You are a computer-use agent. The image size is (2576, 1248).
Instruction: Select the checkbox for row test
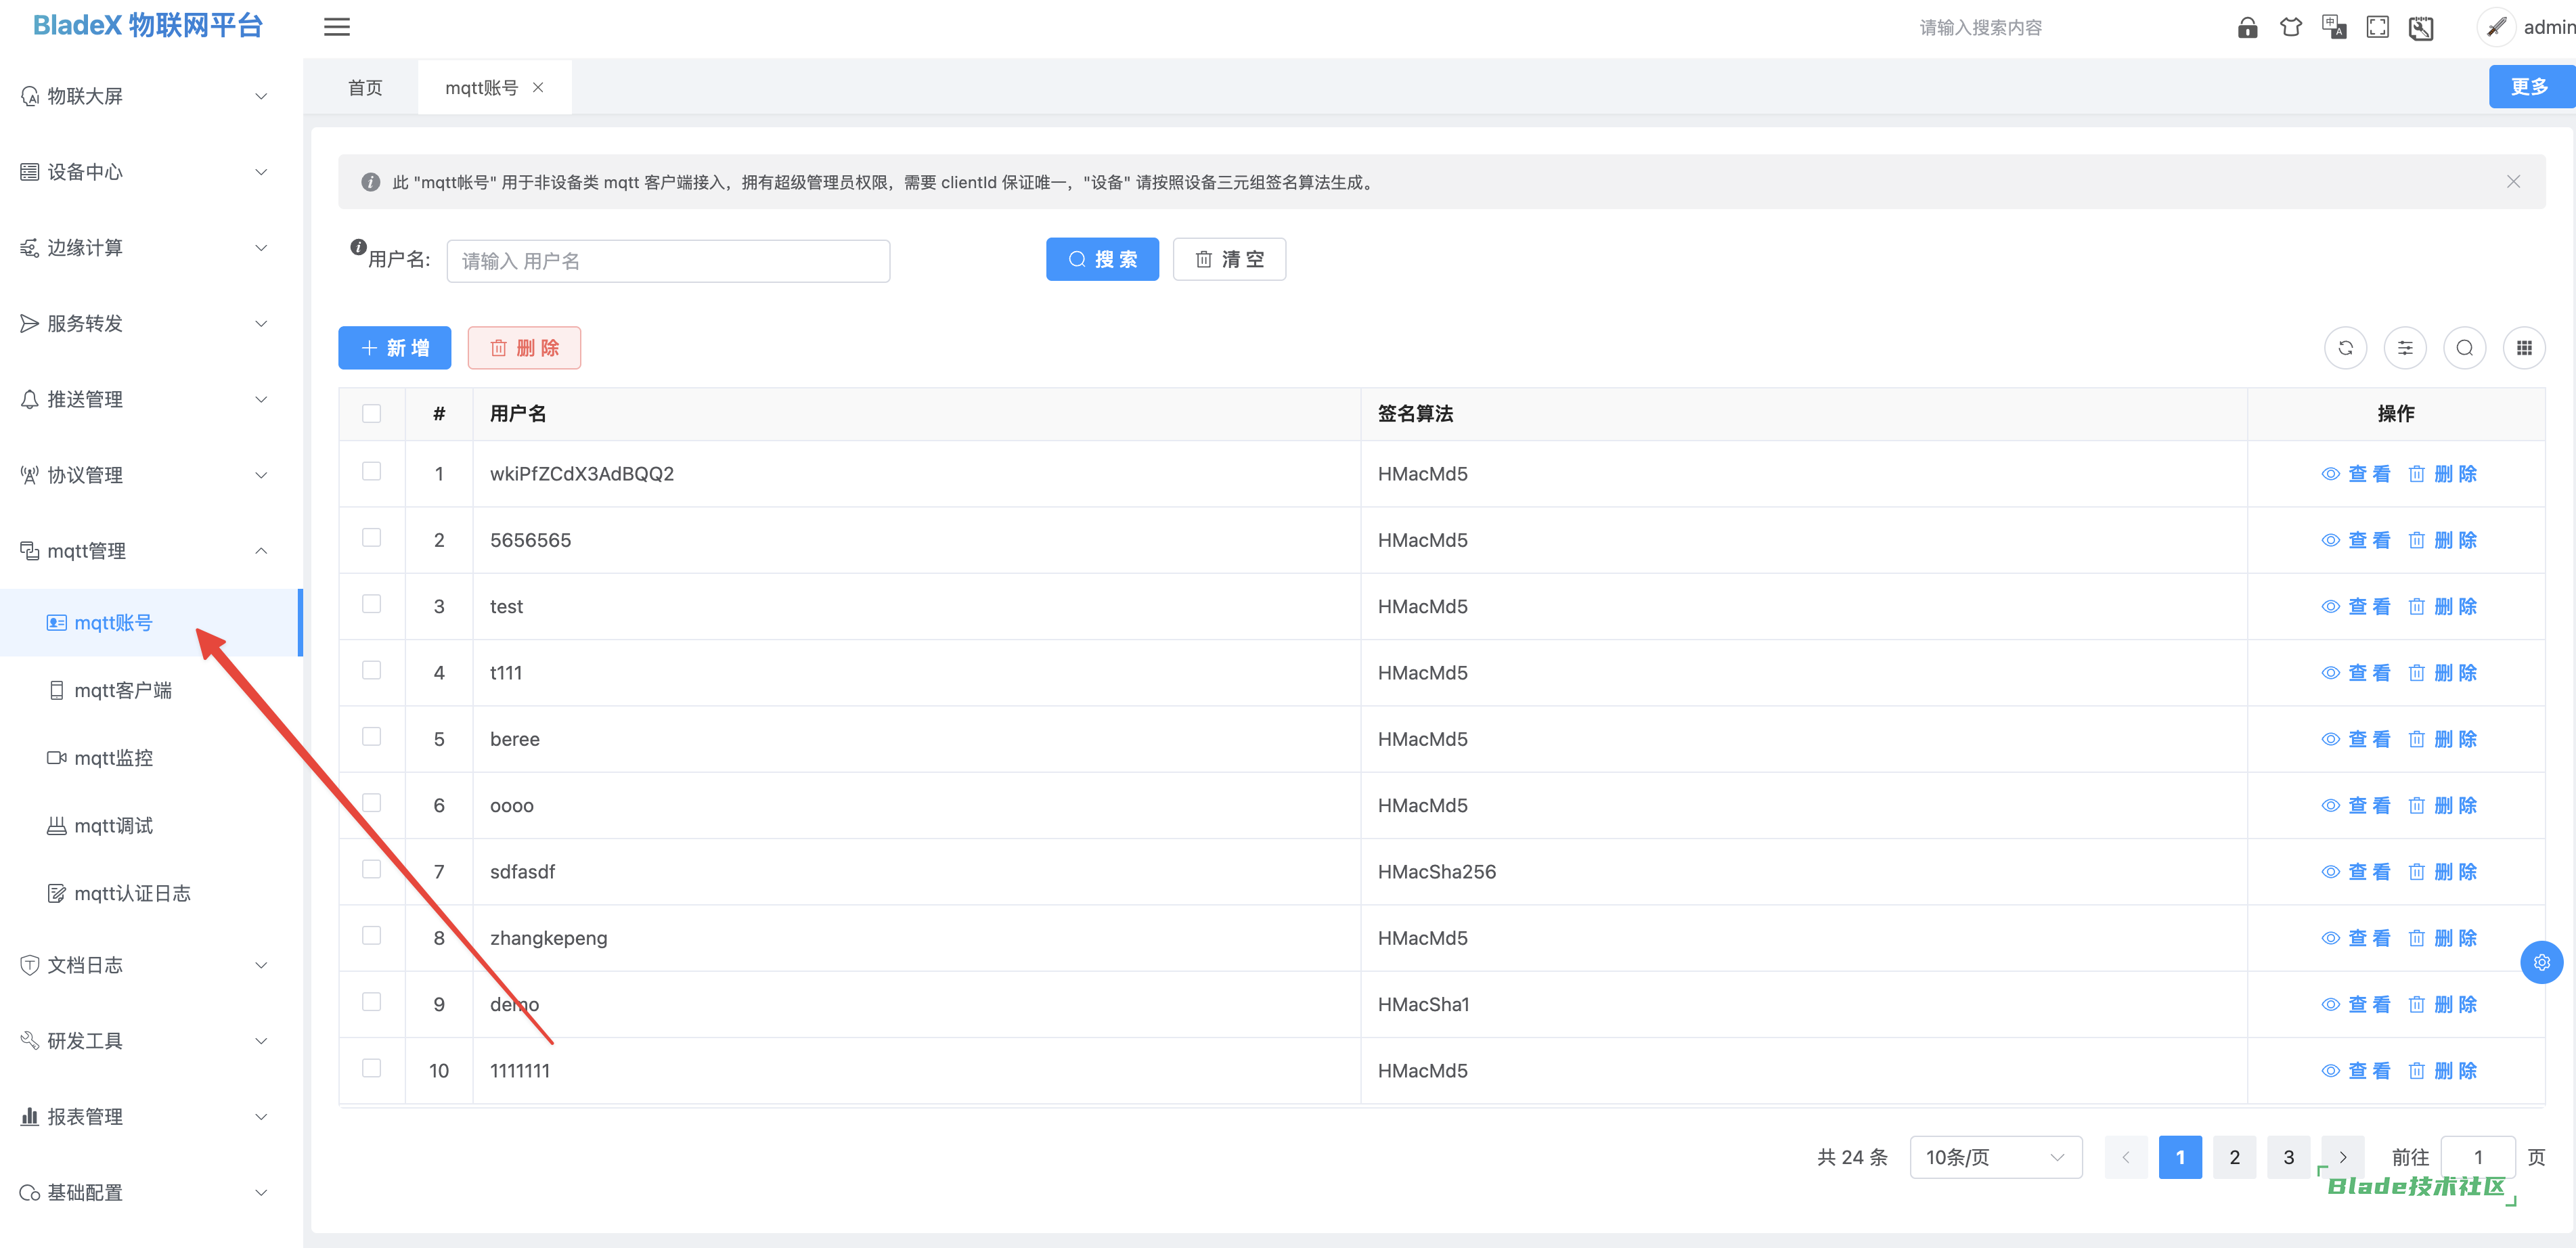click(x=371, y=604)
